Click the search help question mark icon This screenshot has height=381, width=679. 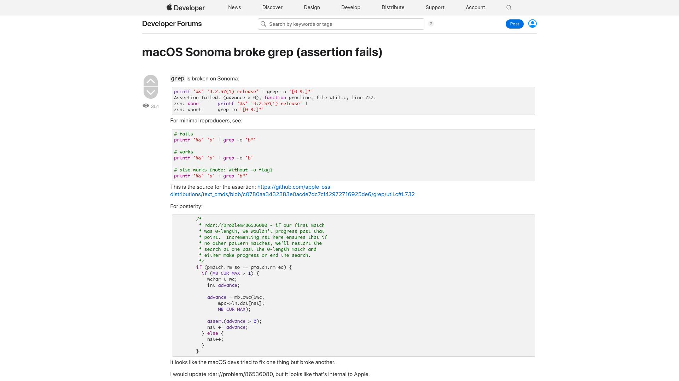point(431,24)
